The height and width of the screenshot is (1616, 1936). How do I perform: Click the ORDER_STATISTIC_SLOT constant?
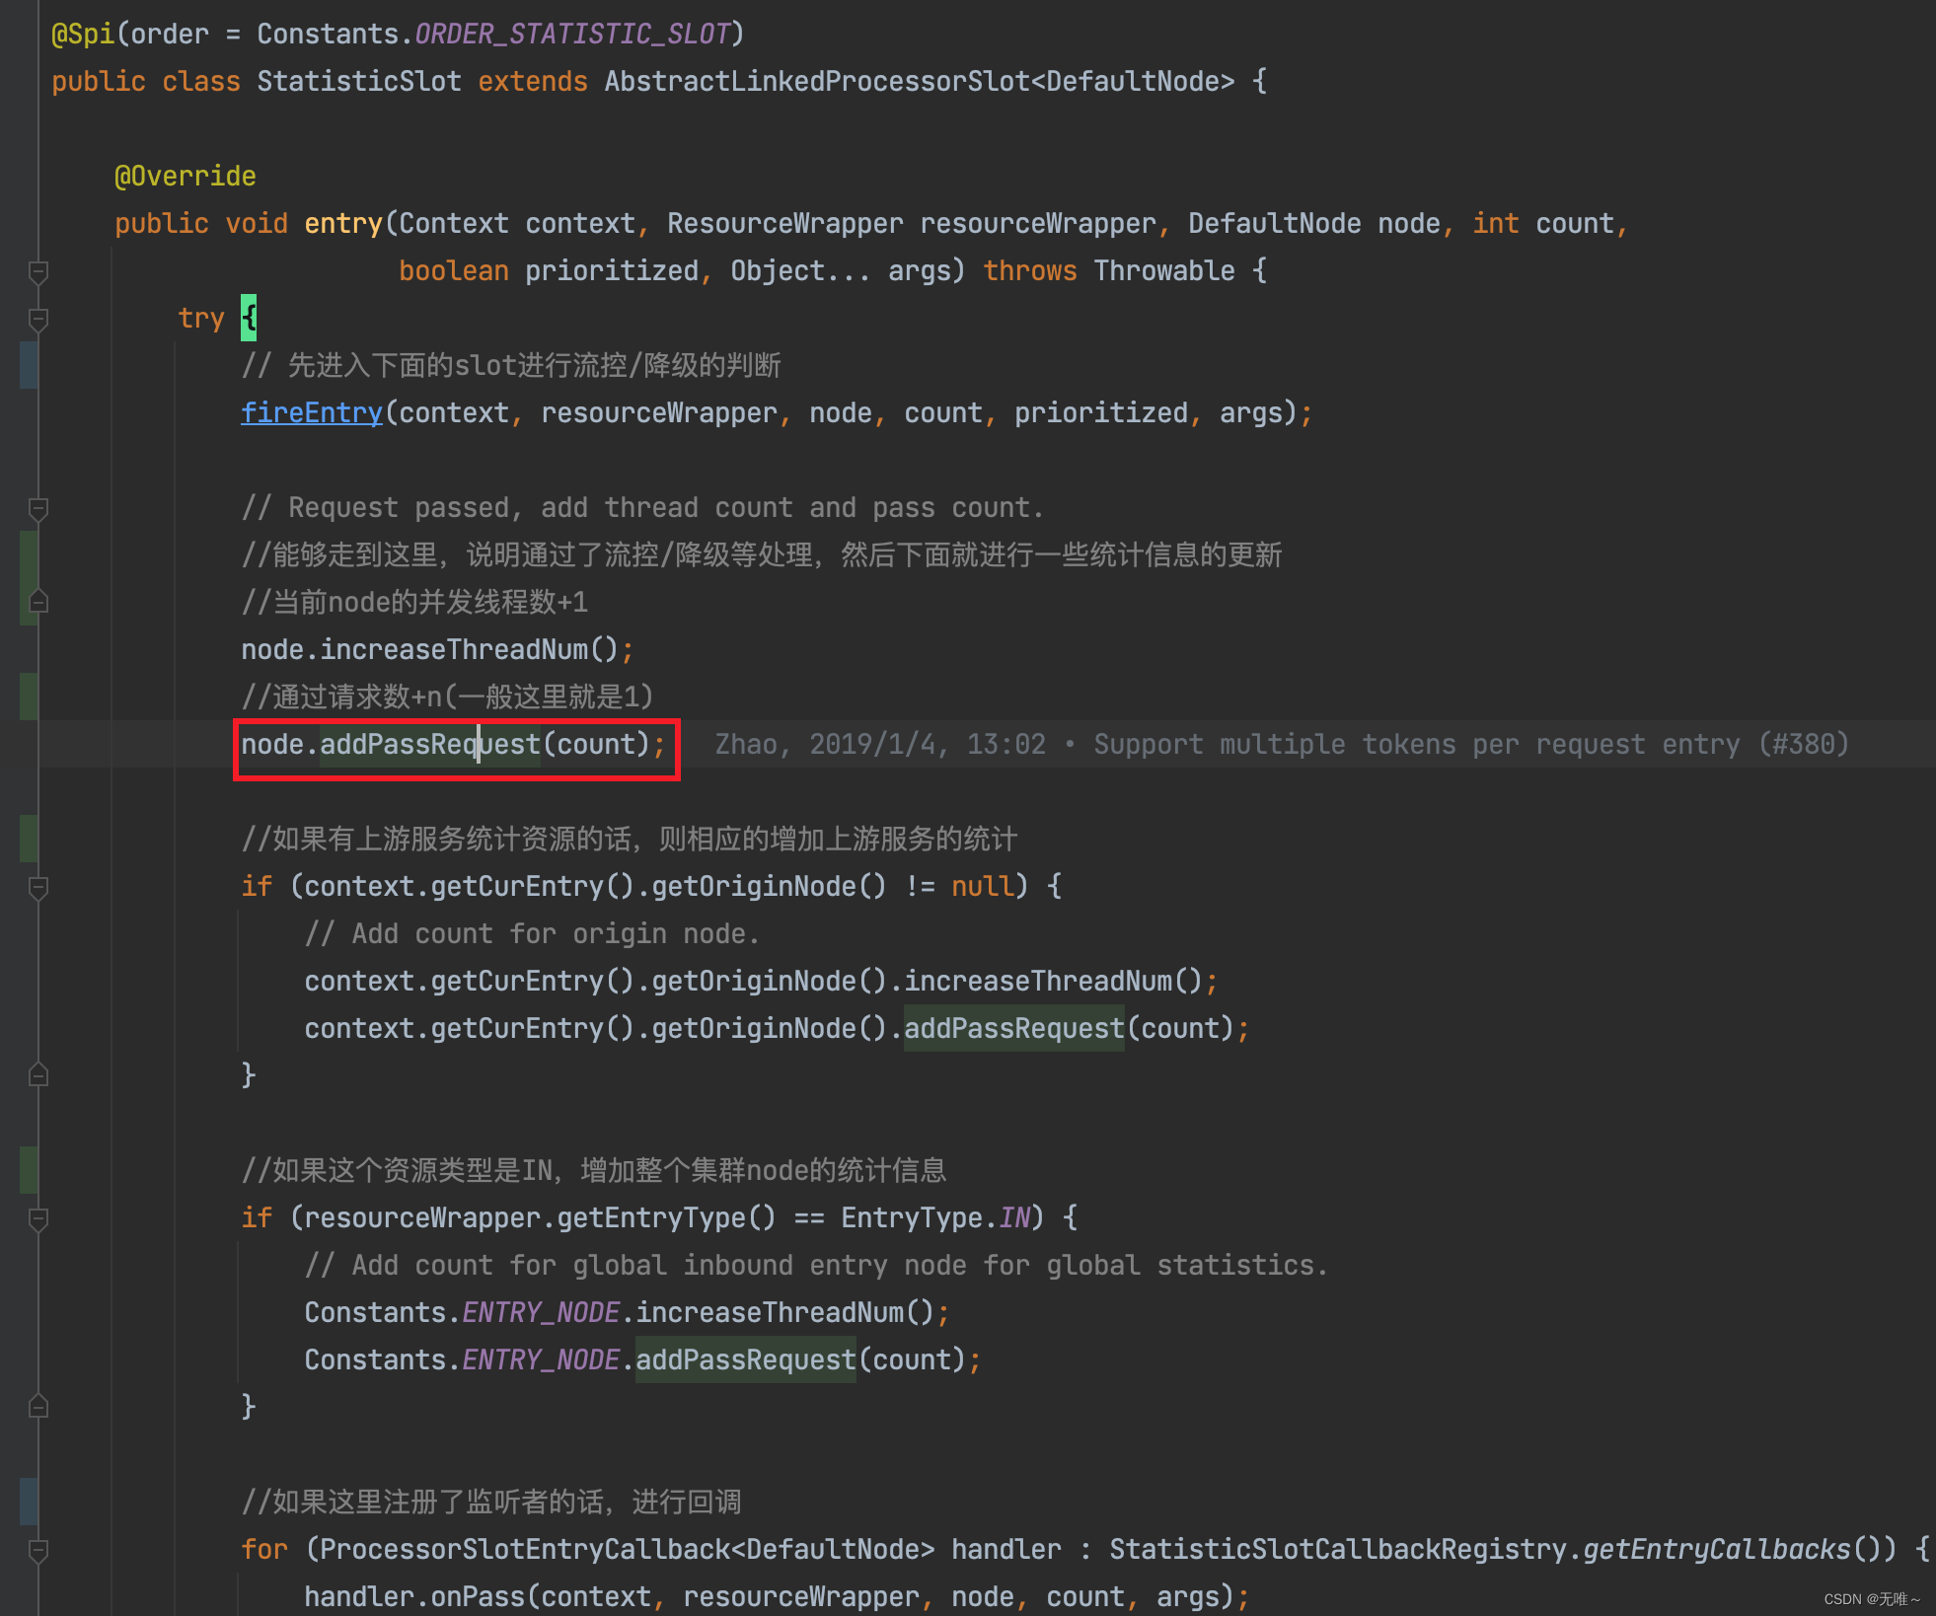[572, 34]
